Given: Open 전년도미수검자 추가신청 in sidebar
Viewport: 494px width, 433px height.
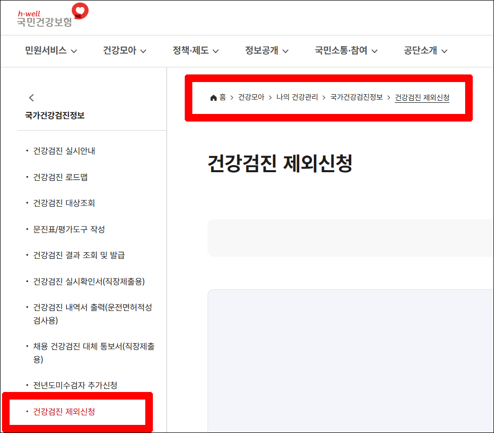Looking at the screenshot, I should point(75,385).
